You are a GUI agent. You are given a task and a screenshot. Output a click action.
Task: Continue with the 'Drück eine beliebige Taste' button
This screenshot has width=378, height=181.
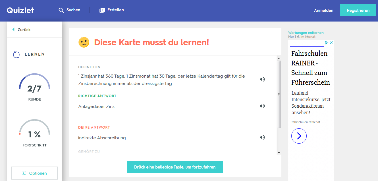tap(175, 167)
